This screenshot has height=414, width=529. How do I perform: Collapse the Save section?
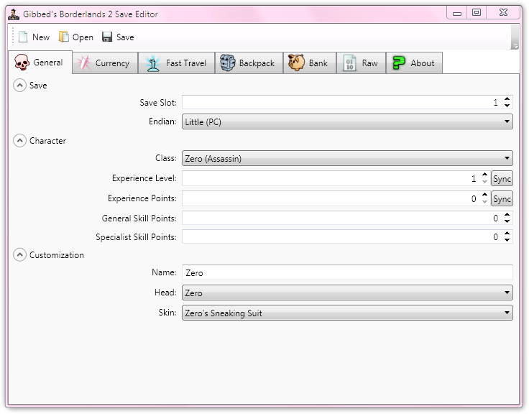(x=19, y=86)
